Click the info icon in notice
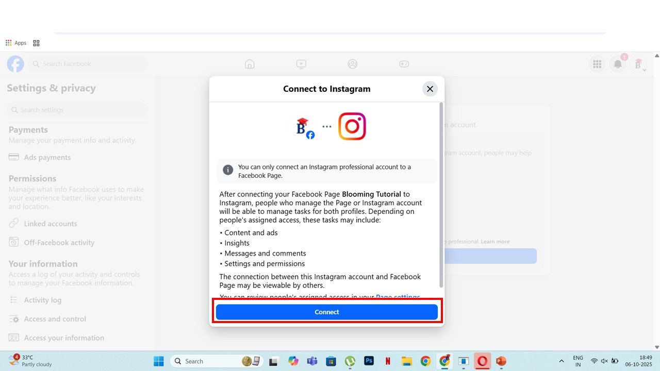Viewport: 660px width, 371px height. (228, 170)
